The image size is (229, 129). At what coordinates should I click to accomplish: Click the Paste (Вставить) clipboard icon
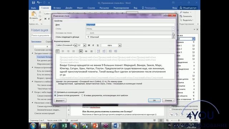(34, 14)
